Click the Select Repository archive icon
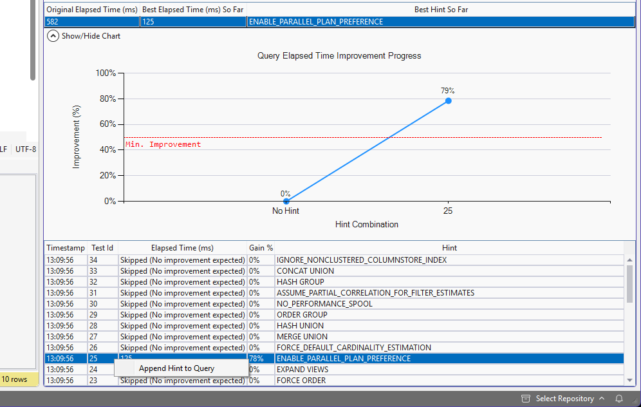641x407 pixels. click(x=526, y=399)
